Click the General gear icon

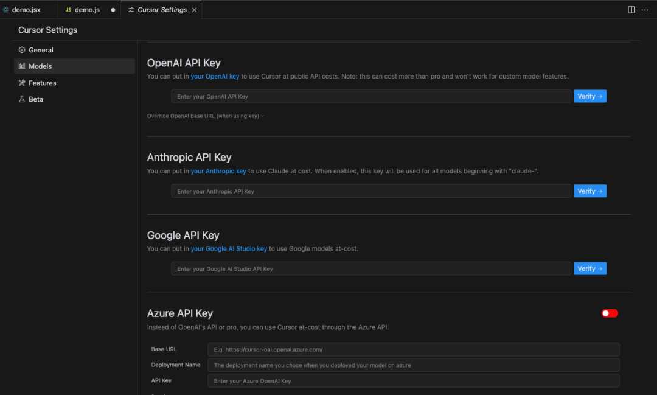22,50
